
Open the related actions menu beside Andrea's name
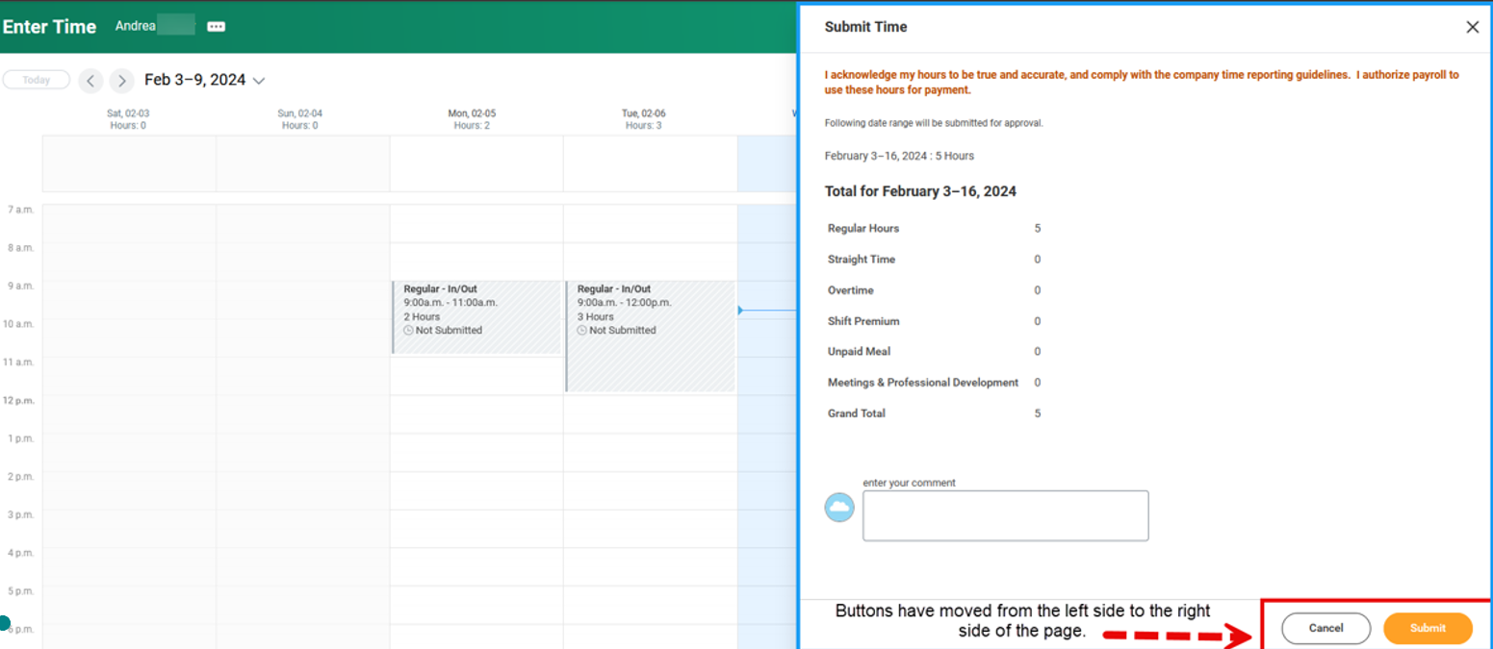[x=216, y=25]
